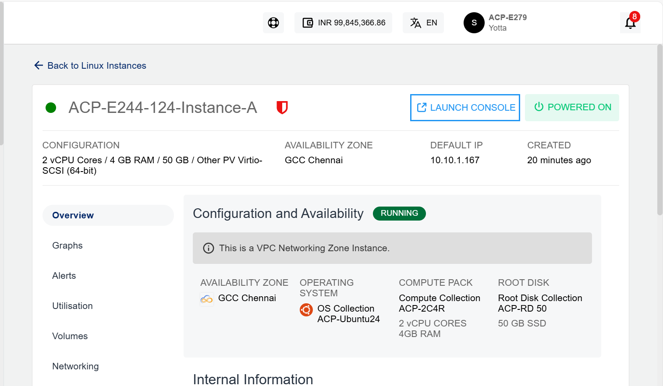This screenshot has height=386, width=663.
Task: Go back to Linux Instances
Action: tap(90, 66)
